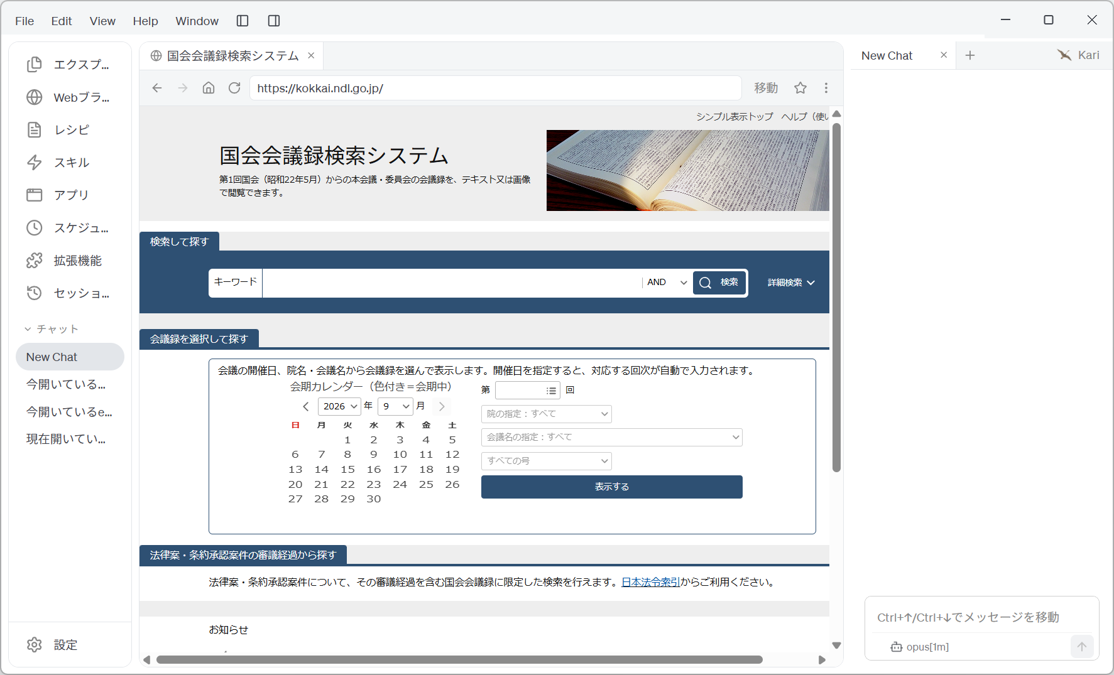Click the URL address bar
The width and height of the screenshot is (1114, 675).
(496, 88)
